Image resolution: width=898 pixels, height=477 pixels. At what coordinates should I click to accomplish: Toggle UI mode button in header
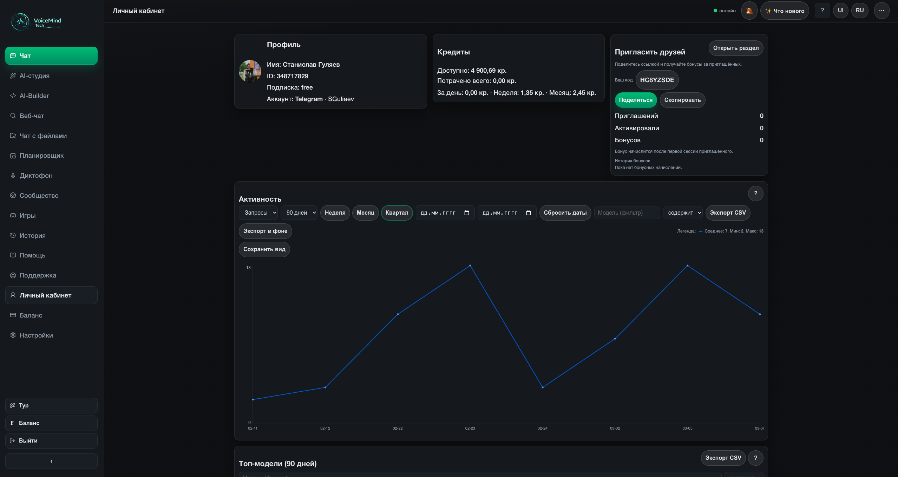(x=840, y=11)
